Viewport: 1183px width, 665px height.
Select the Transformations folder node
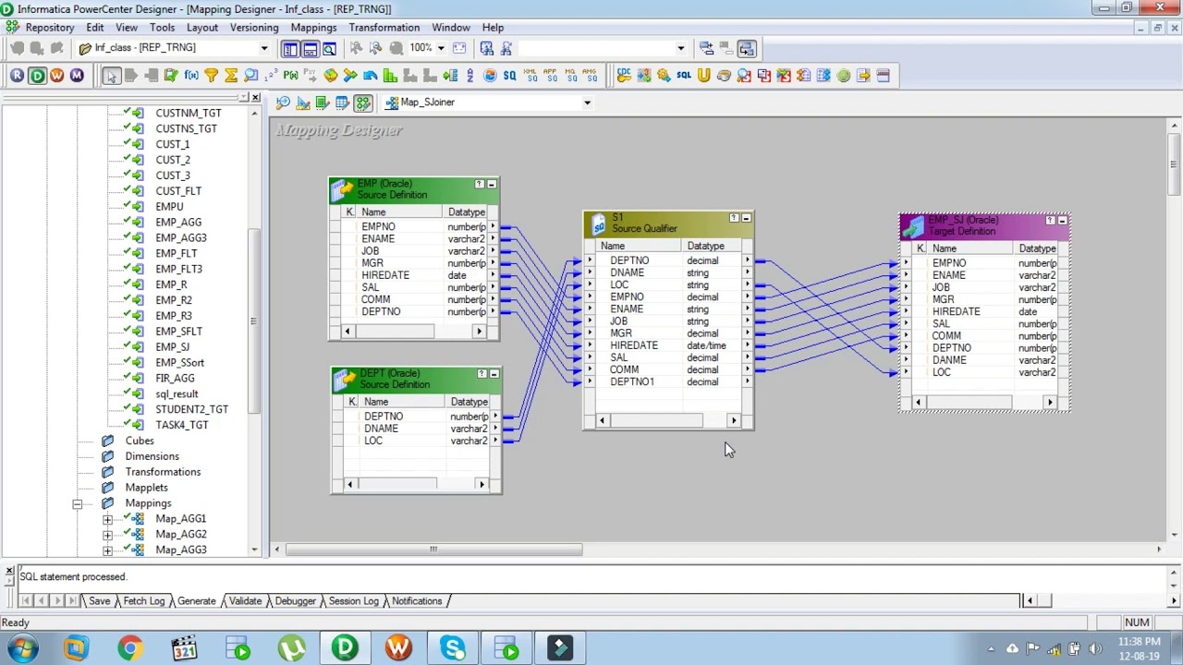tap(163, 472)
